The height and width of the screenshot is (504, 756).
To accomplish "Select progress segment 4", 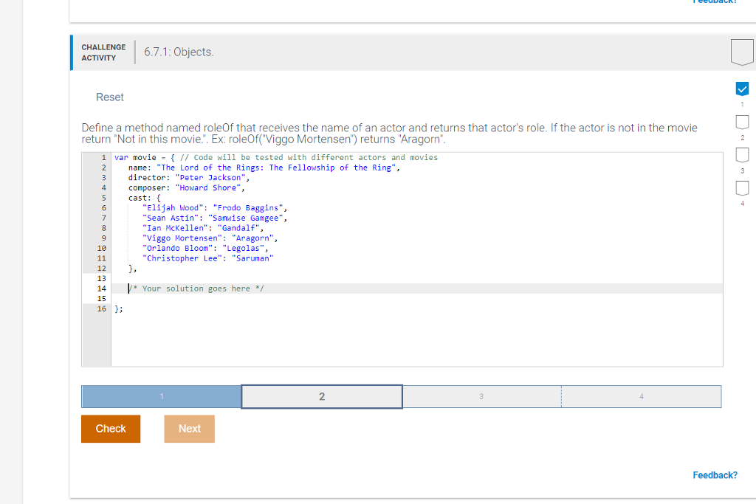I will pyautogui.click(x=641, y=396).
